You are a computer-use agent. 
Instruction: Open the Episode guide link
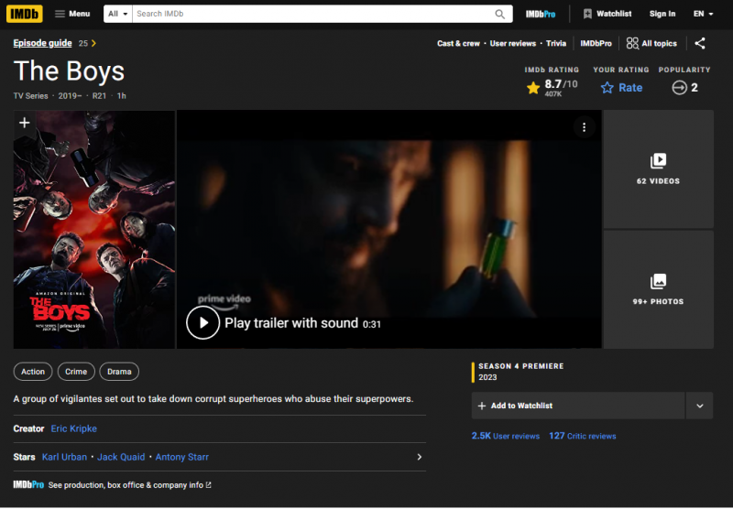tap(42, 43)
